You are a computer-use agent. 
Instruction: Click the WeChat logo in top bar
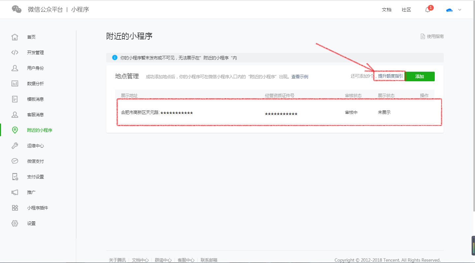point(16,9)
